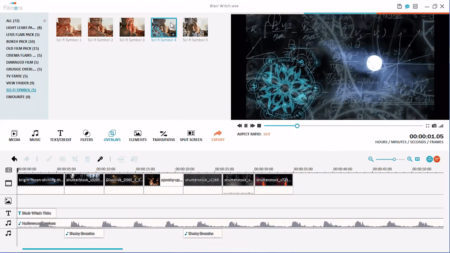This screenshot has height=253, width=450.
Task: Click the red-orange round grid icon
Action: (x=437, y=159)
